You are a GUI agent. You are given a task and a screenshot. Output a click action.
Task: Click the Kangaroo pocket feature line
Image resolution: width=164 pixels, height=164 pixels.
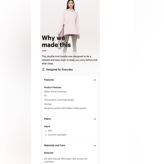pyautogui.click(x=65, y=108)
